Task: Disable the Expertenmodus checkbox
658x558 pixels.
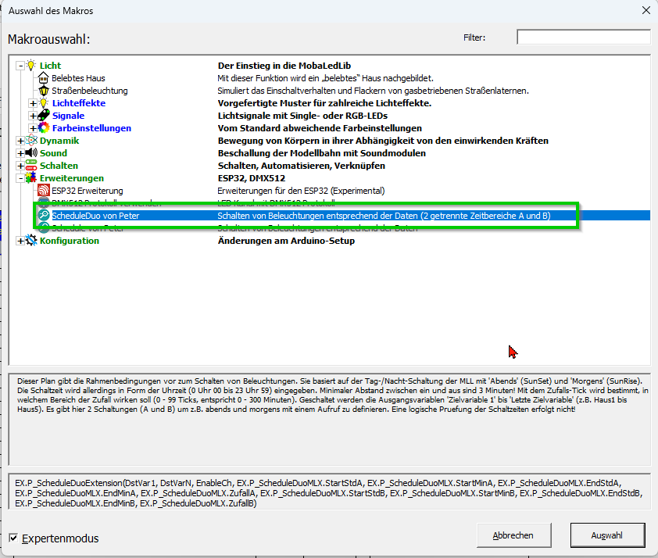Action: point(13,538)
